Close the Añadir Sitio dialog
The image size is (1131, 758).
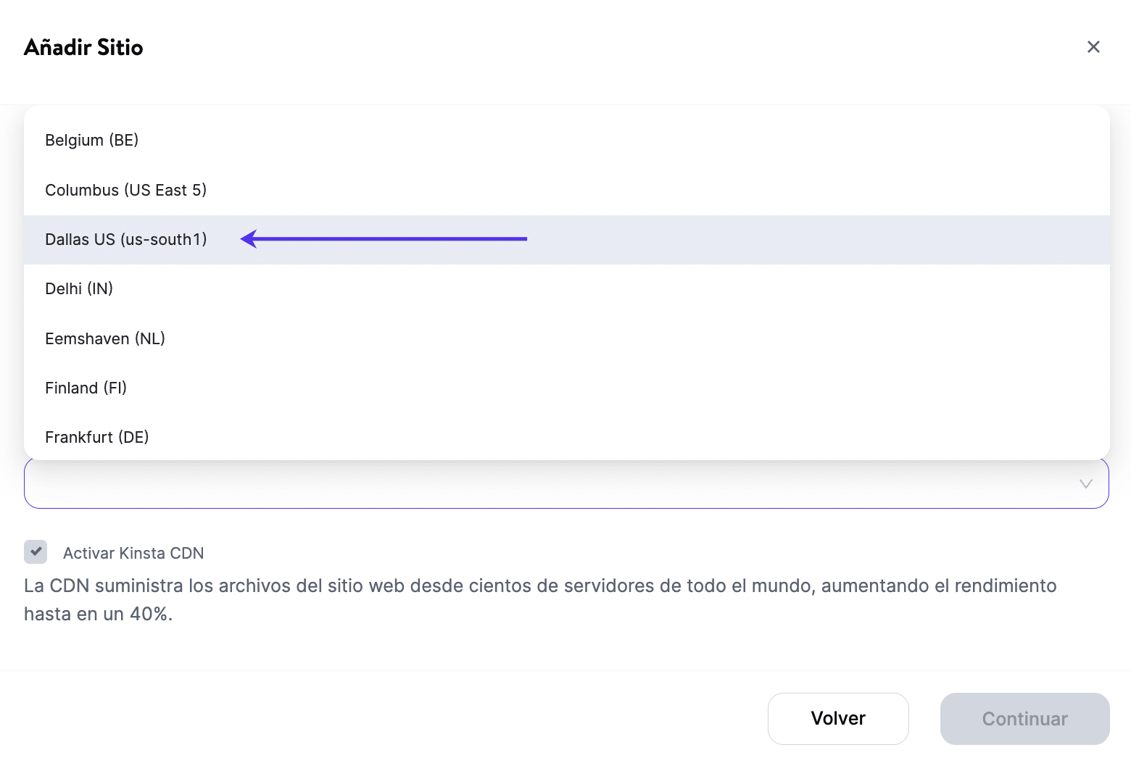pyautogui.click(x=1093, y=47)
